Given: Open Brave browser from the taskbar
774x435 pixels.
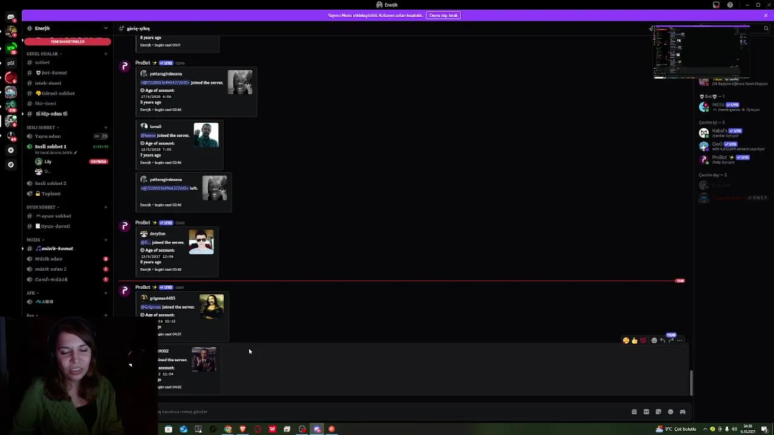Looking at the screenshot, I should [243, 430].
